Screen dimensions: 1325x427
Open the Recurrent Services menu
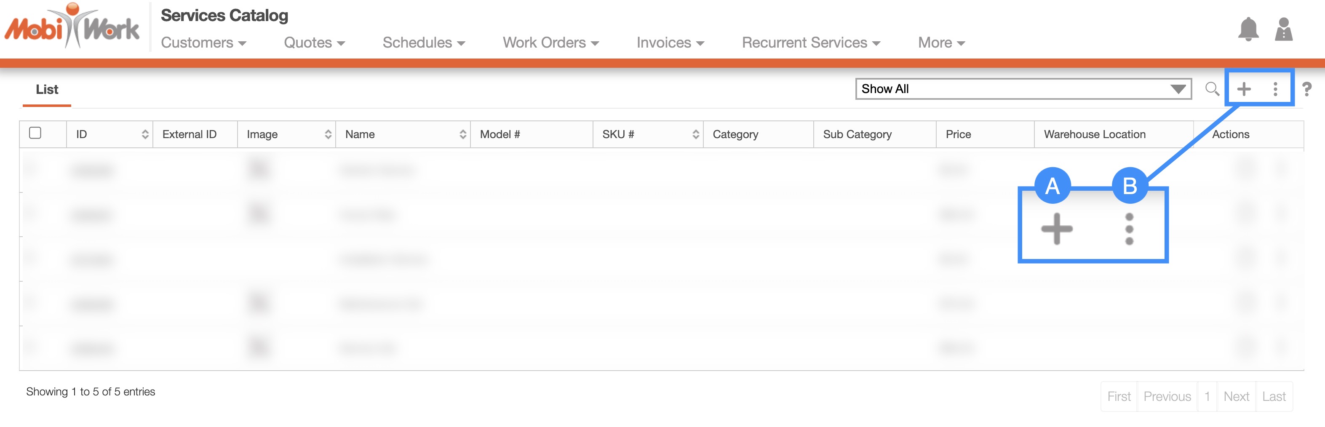pos(811,43)
